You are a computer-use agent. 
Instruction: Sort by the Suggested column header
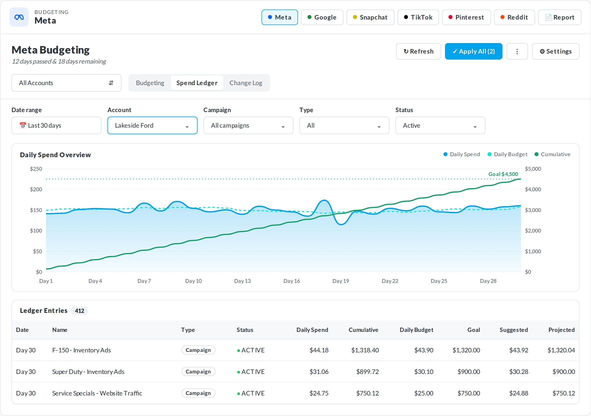513,330
